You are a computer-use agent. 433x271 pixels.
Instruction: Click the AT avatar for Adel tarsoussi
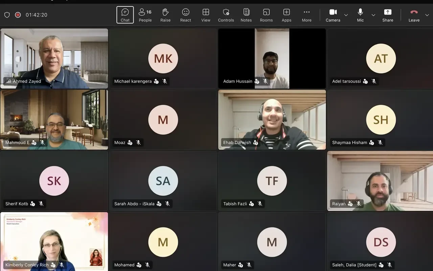coord(381,58)
